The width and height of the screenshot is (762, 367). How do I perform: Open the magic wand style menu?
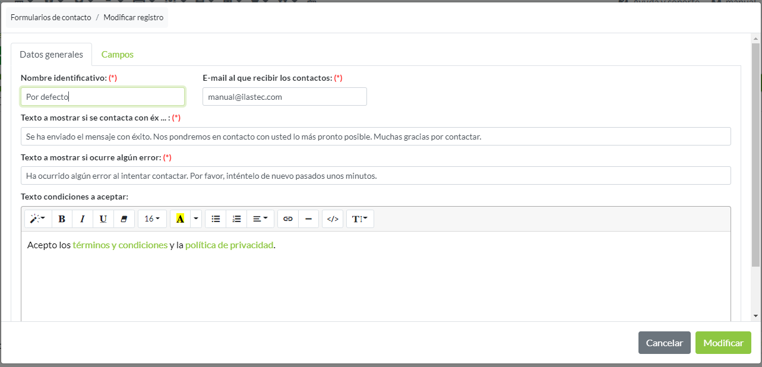38,219
